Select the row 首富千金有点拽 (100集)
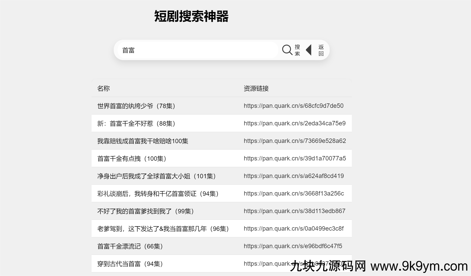The image size is (471, 276). click(x=132, y=159)
